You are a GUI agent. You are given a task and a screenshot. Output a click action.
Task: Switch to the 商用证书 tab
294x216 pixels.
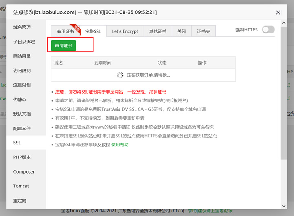click(x=65, y=31)
